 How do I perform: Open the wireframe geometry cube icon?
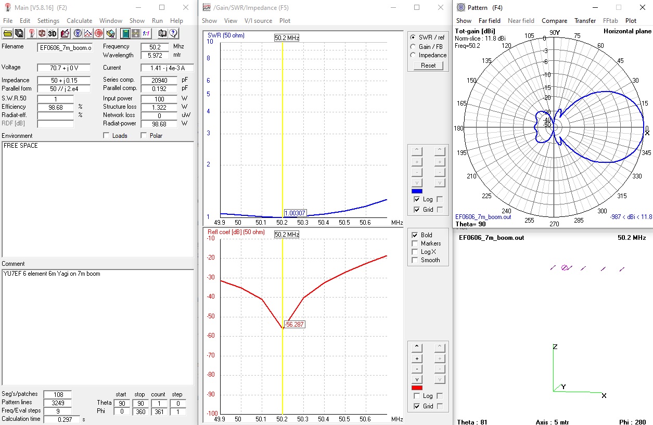coord(42,33)
